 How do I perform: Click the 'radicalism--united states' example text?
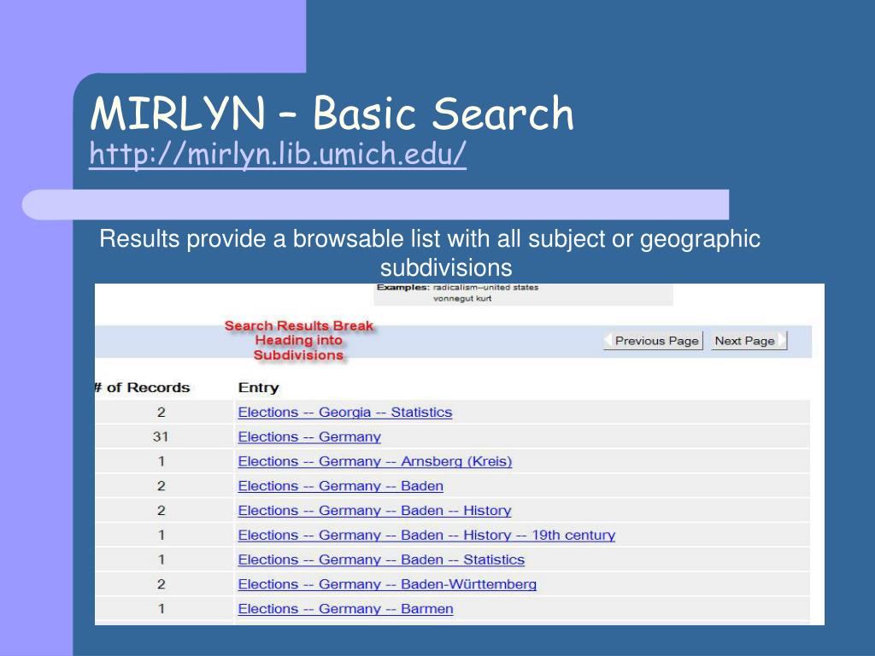coord(485,288)
